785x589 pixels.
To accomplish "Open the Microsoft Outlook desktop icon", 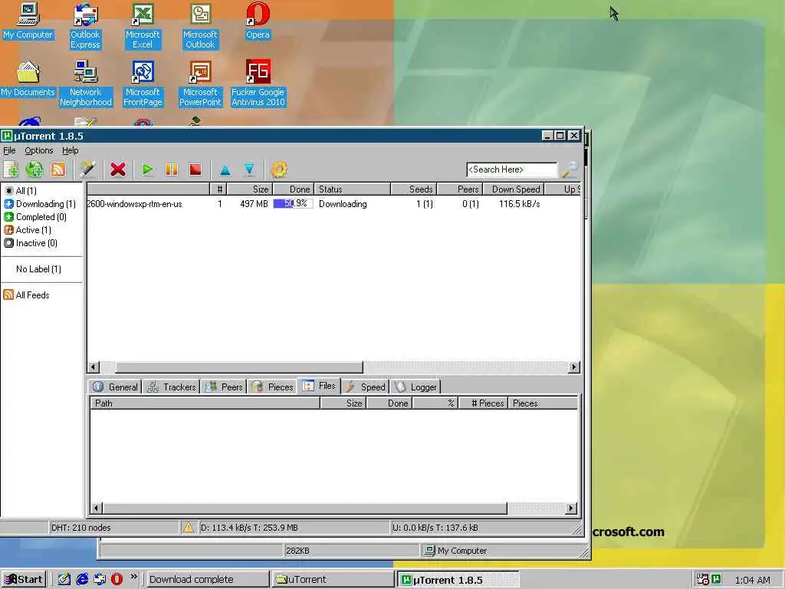I will [x=200, y=26].
